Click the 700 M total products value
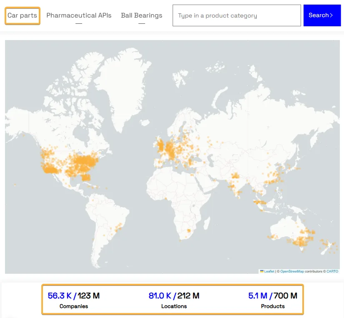 tap(286, 296)
